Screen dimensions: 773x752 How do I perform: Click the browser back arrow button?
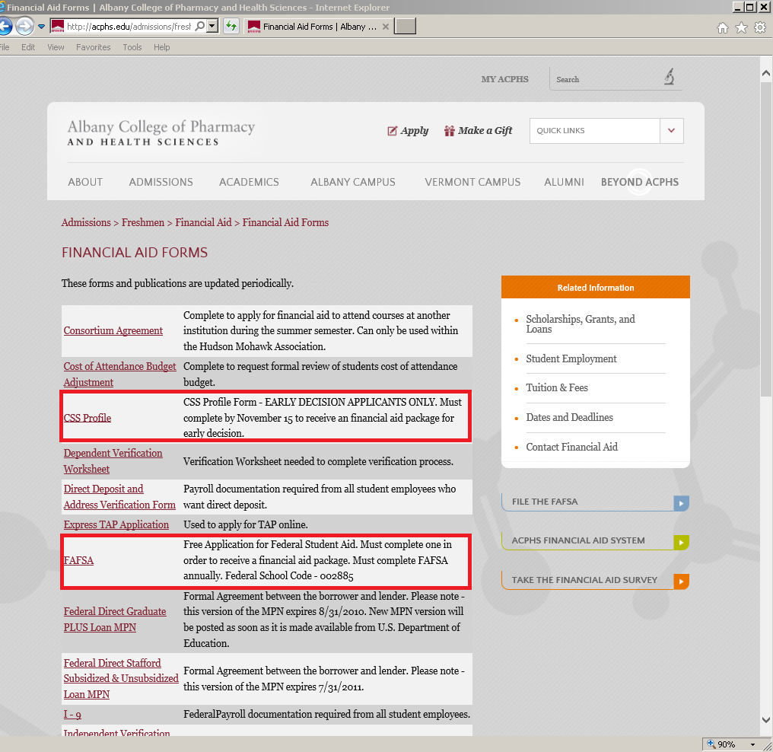tap(4, 27)
